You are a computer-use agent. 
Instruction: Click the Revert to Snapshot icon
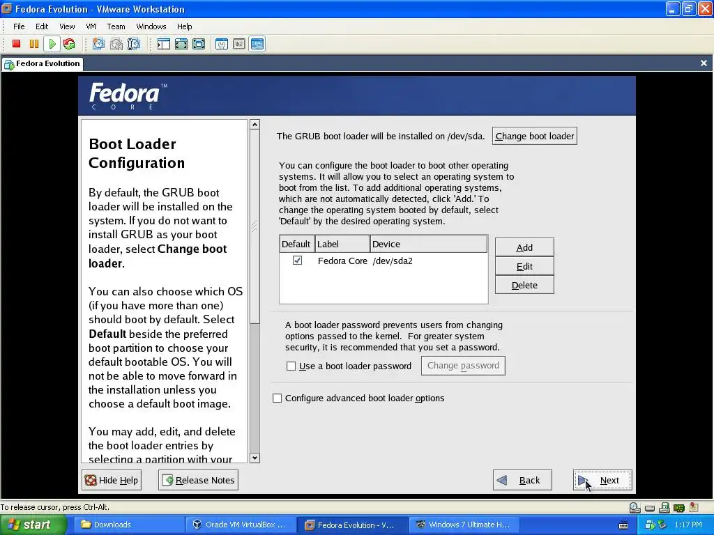click(116, 44)
